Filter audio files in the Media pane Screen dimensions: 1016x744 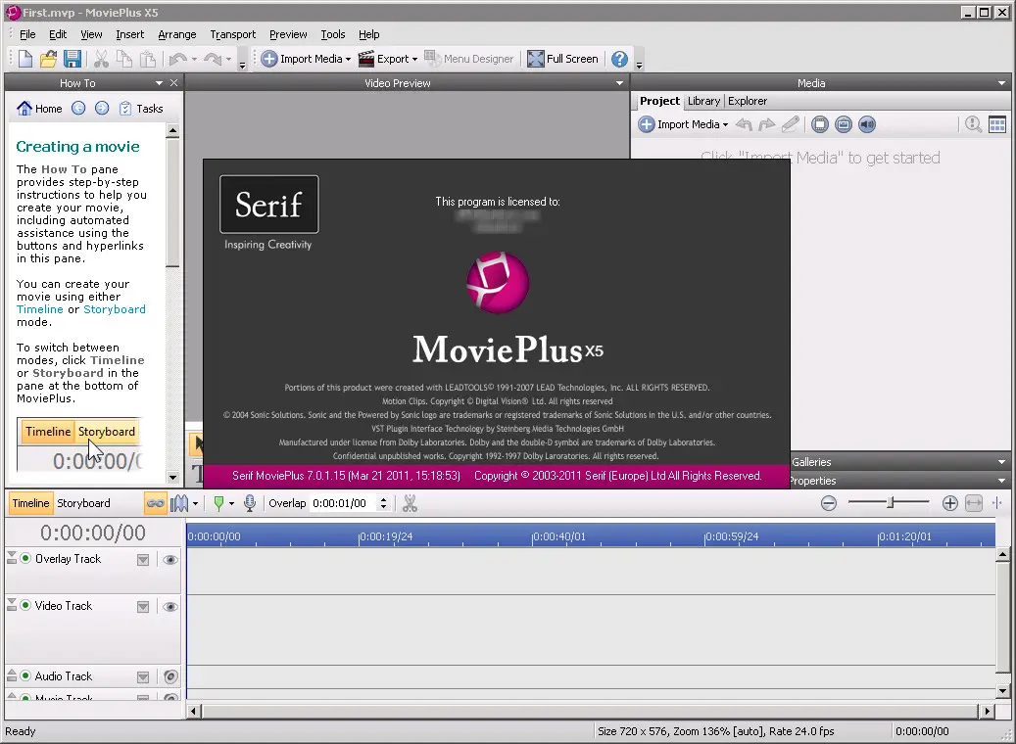[867, 124]
